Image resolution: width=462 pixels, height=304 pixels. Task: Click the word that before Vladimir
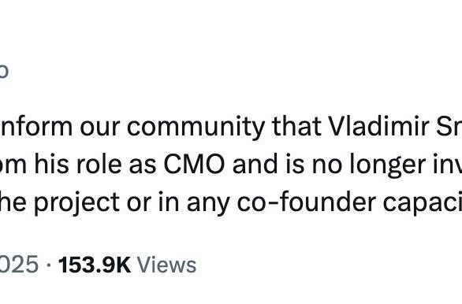pyautogui.click(x=296, y=127)
